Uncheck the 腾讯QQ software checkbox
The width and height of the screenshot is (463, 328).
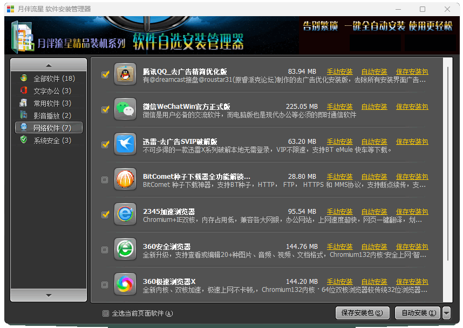[x=105, y=75]
